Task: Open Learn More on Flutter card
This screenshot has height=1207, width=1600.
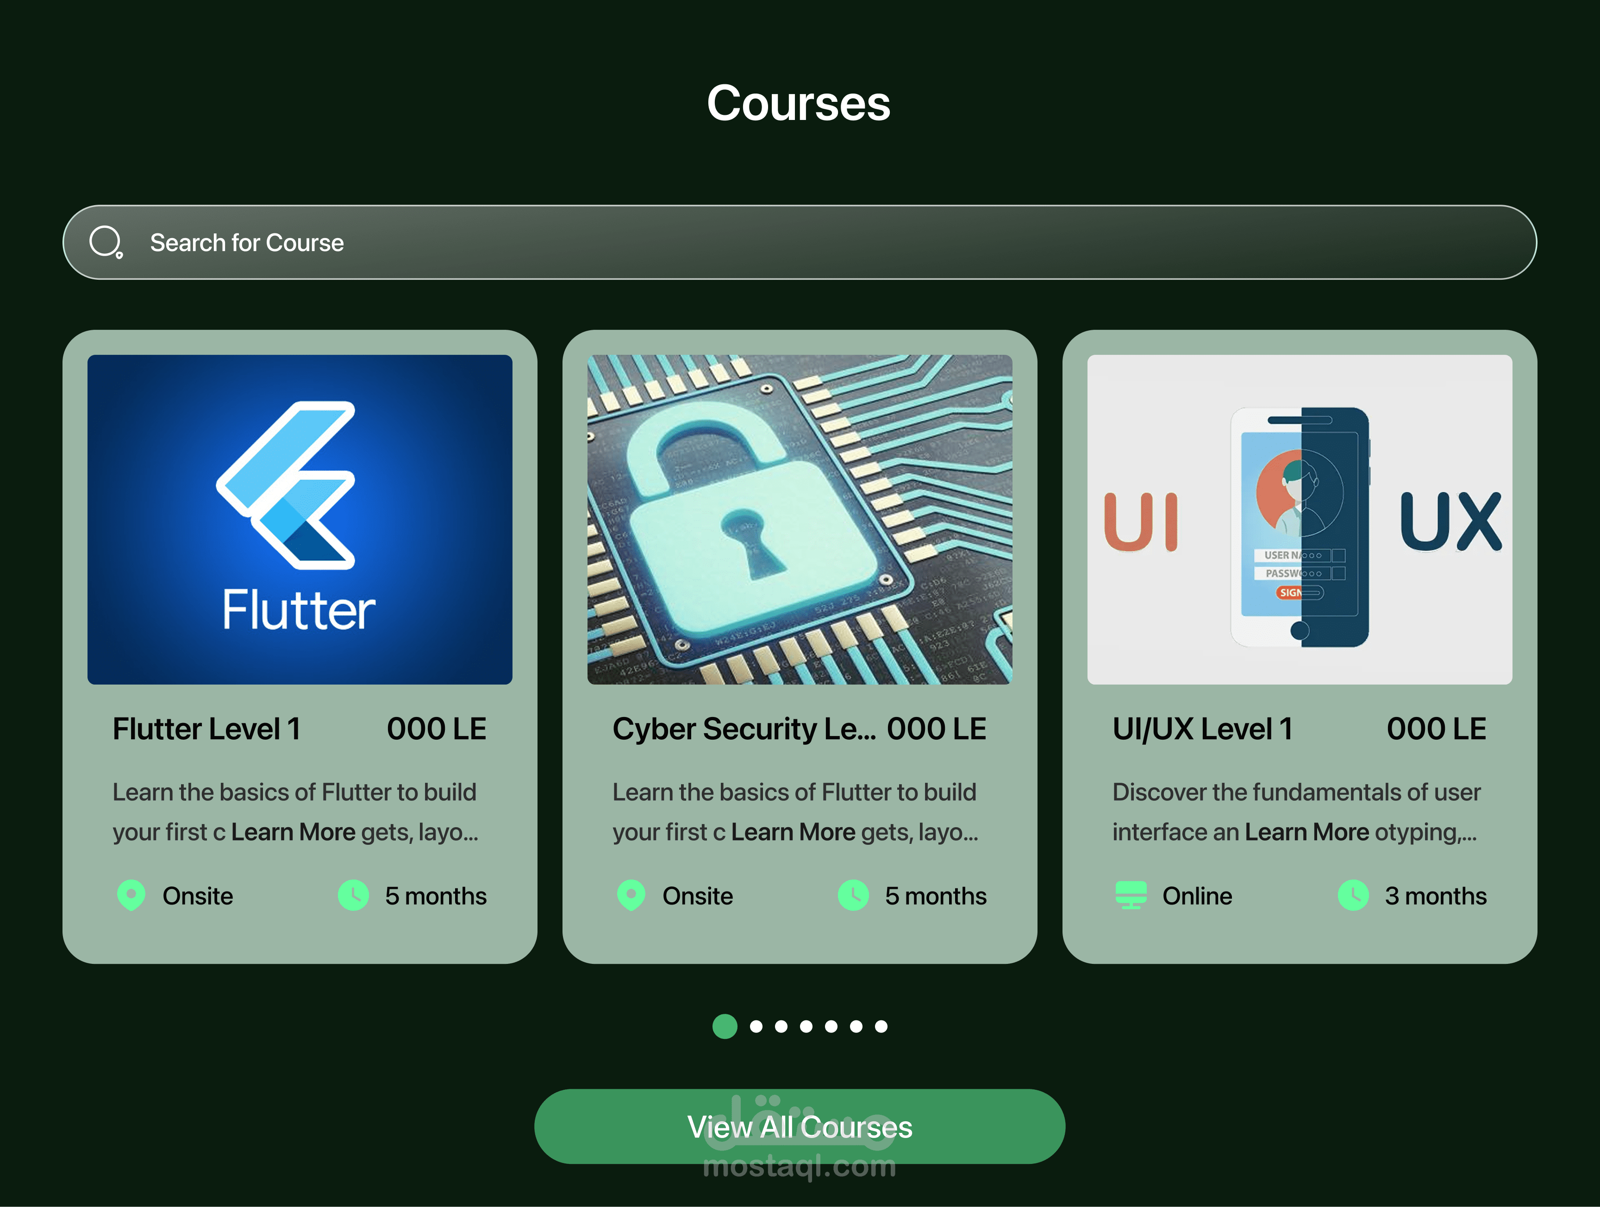Action: 293,832
